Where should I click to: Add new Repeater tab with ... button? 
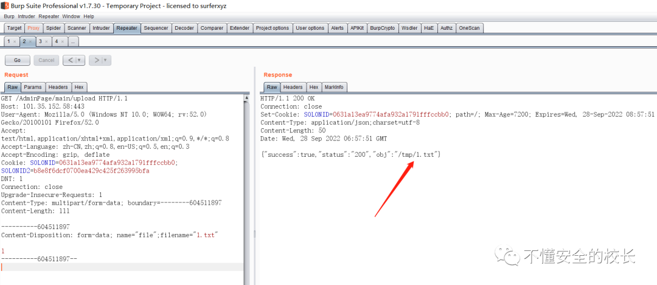pos(73,42)
